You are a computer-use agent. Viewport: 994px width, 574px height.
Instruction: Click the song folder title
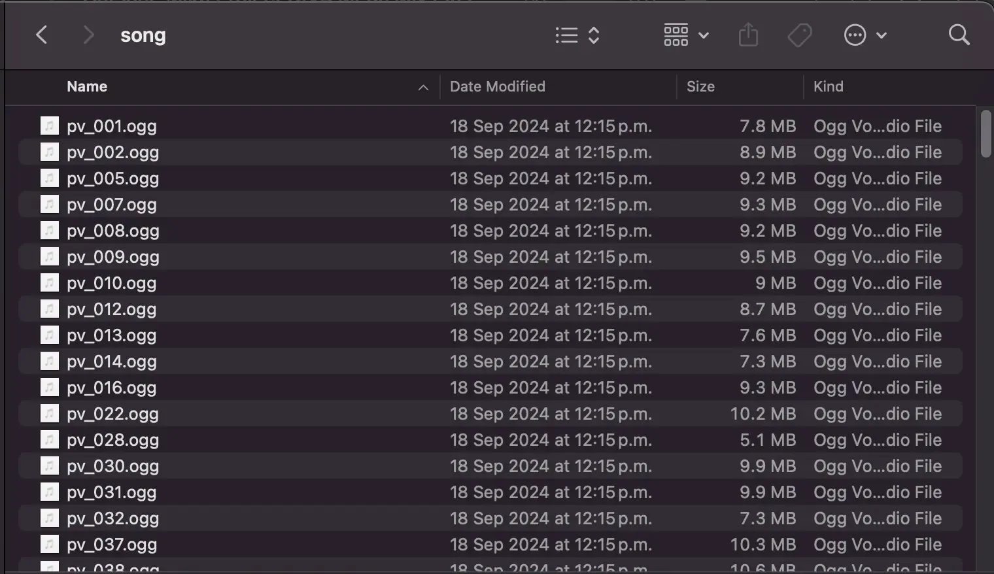143,35
